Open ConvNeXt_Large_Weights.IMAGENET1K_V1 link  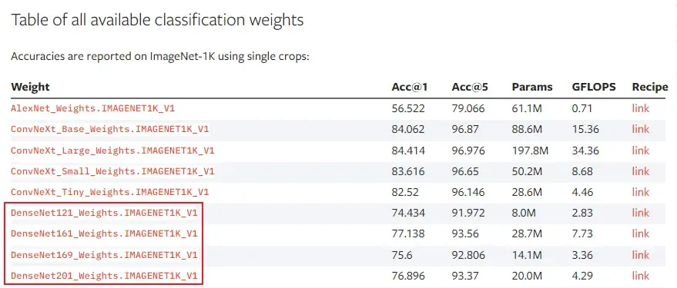point(112,151)
